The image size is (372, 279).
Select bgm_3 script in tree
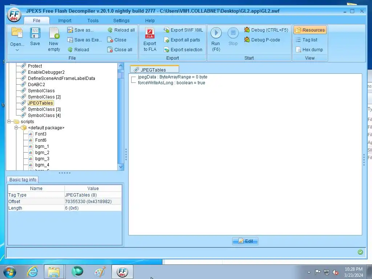(42, 158)
